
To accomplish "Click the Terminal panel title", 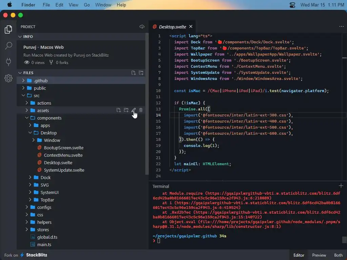I will tap(161, 186).
